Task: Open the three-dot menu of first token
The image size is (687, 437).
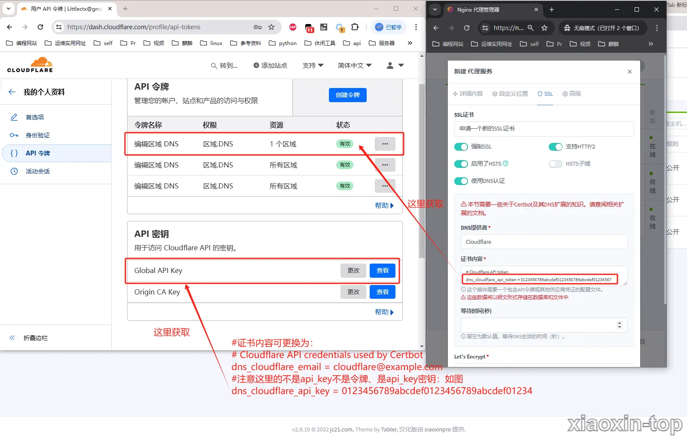Action: pyautogui.click(x=385, y=144)
